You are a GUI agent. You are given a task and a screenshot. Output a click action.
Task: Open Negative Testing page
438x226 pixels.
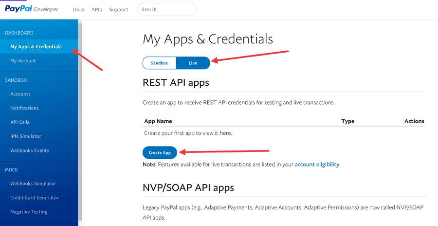click(29, 212)
